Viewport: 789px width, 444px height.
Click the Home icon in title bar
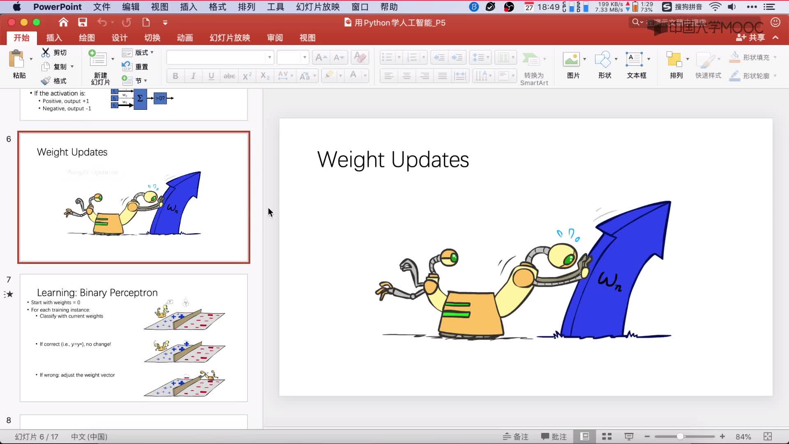[x=63, y=22]
